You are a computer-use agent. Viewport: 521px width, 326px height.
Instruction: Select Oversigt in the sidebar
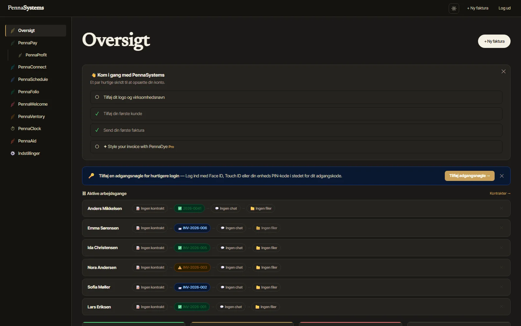(36, 31)
